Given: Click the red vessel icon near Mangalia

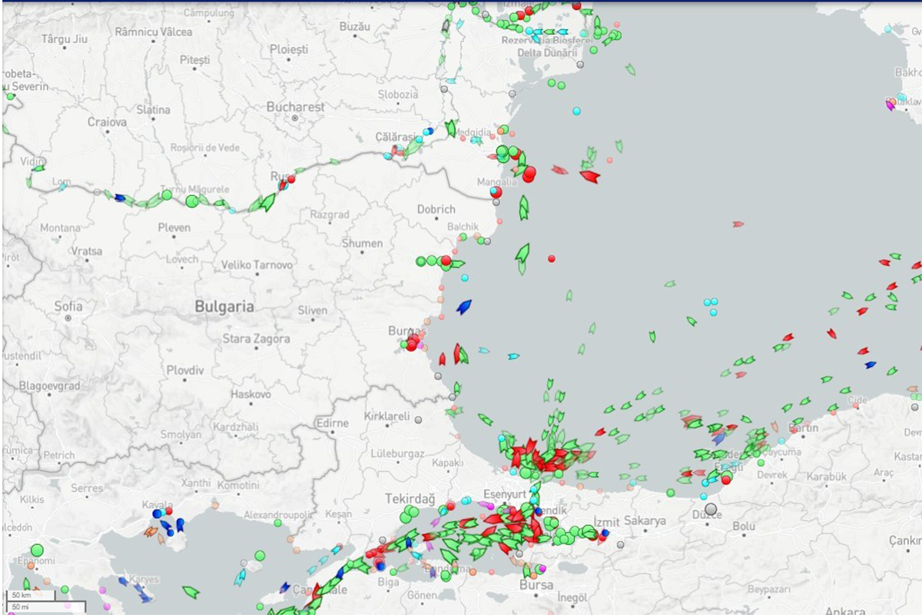Looking at the screenshot, I should 529,173.
